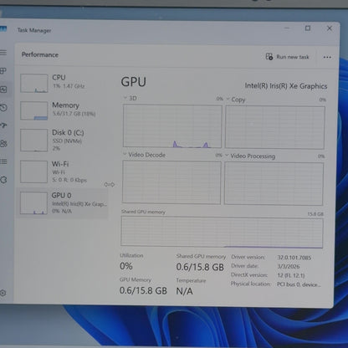Select the CPU performance item
Viewport: 348px width, 348px height.
pyautogui.click(x=63, y=83)
